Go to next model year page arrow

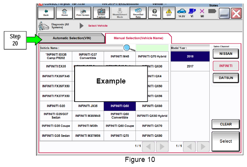pos(203,147)
